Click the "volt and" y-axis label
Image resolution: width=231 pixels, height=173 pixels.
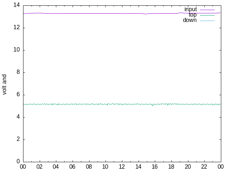(x=5, y=84)
